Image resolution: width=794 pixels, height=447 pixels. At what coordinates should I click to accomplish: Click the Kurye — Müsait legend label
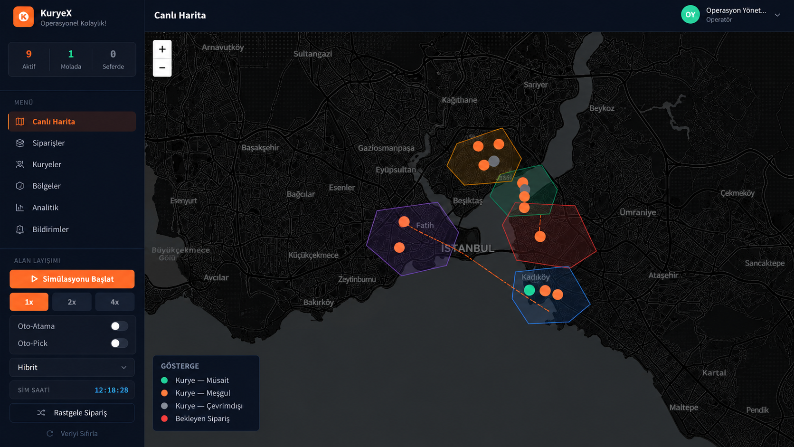(202, 380)
